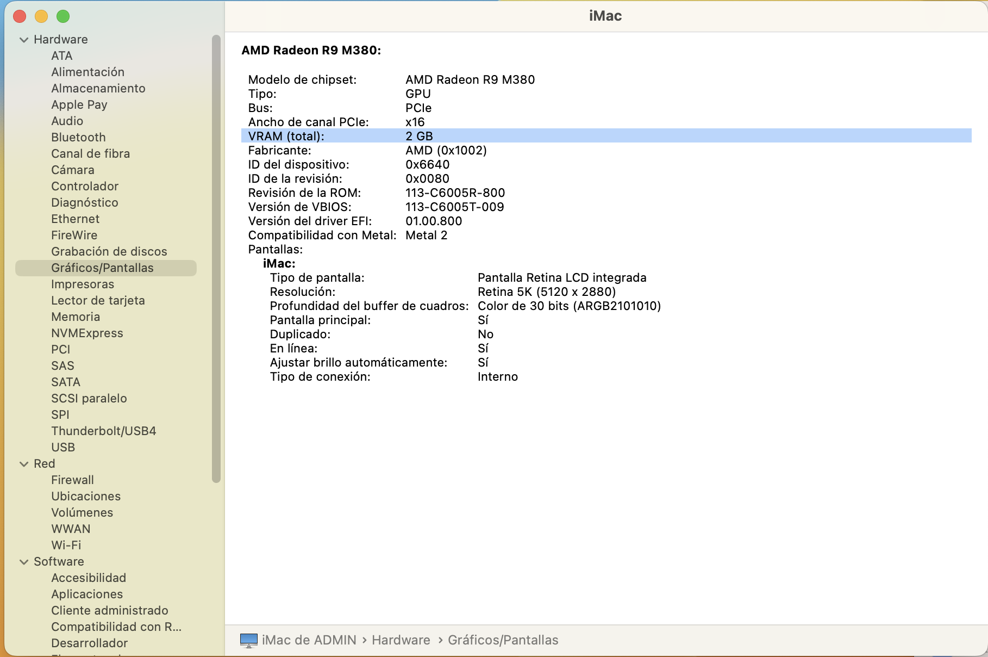Open the Wi-Fi network entry
988x657 pixels.
(66, 545)
